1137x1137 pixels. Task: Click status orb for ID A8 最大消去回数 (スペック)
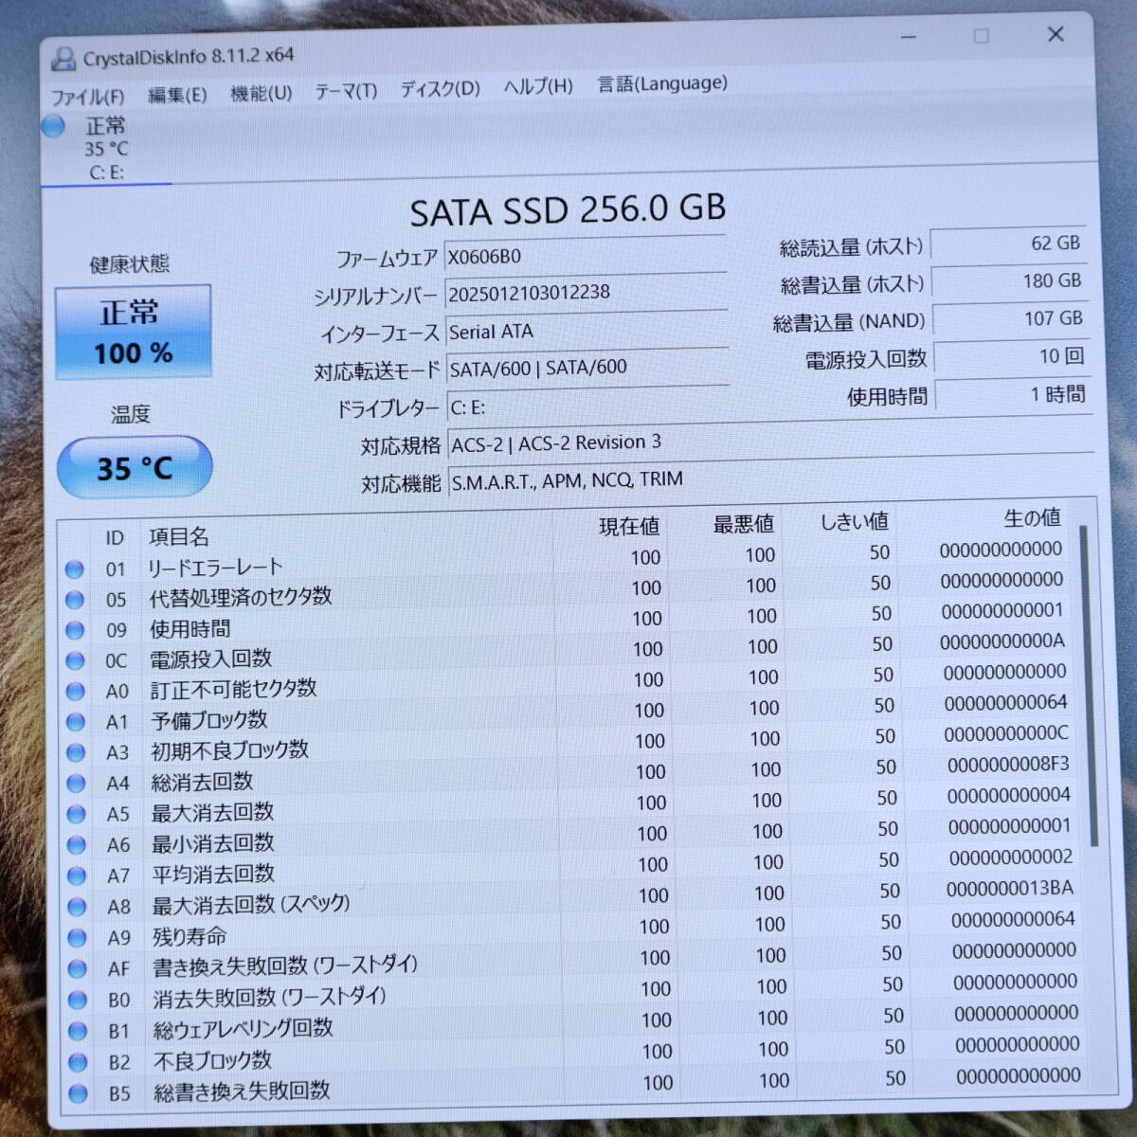77,907
